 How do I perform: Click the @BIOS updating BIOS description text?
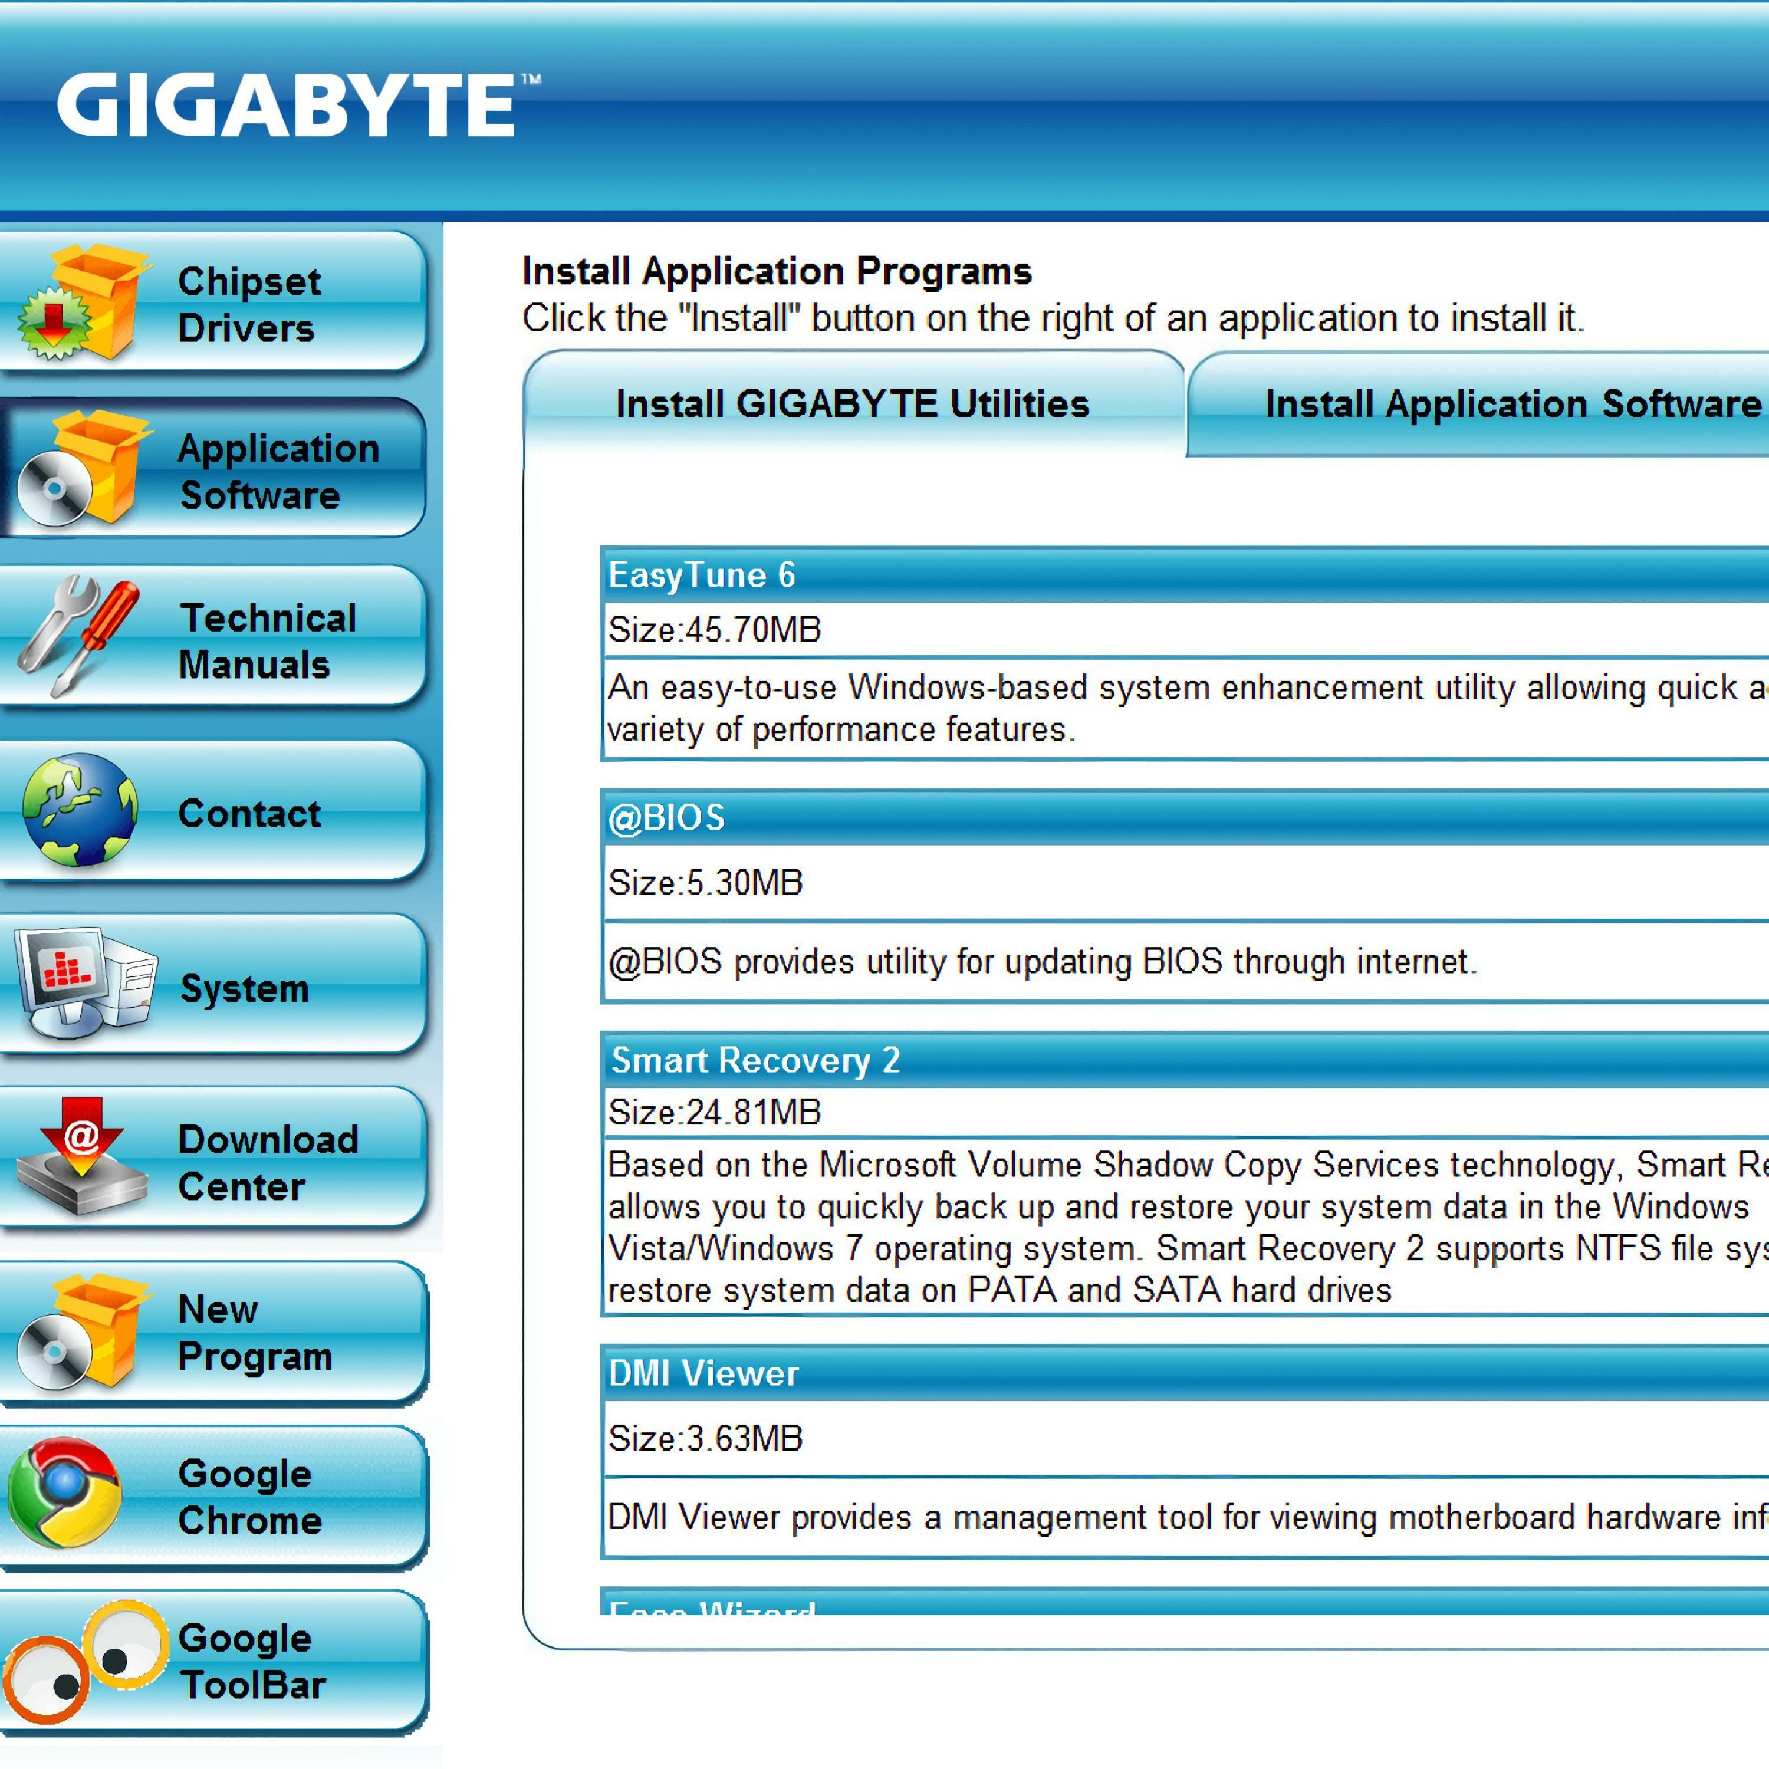click(1043, 961)
